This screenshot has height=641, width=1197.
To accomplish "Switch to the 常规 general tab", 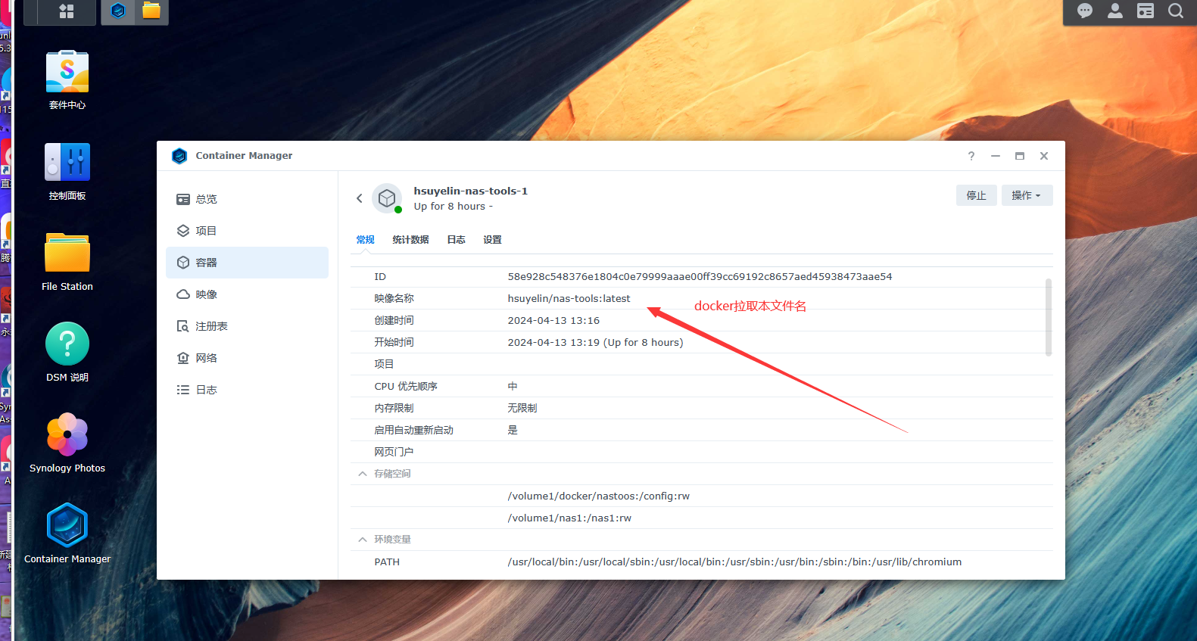I will pyautogui.click(x=366, y=240).
